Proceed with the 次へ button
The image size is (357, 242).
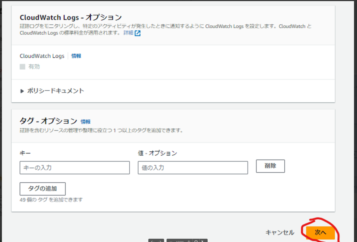(320, 233)
